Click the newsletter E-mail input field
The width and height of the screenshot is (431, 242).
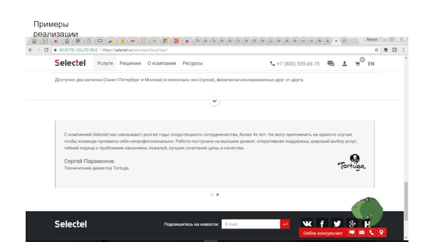251,224
